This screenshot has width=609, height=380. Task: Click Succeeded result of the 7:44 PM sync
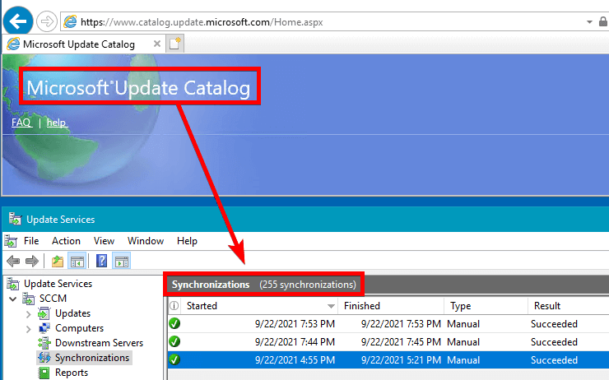coord(554,342)
